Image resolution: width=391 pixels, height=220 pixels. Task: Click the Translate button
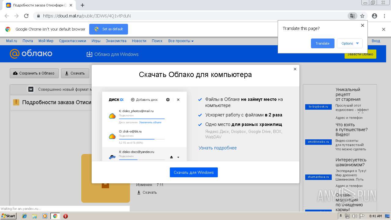point(323,43)
